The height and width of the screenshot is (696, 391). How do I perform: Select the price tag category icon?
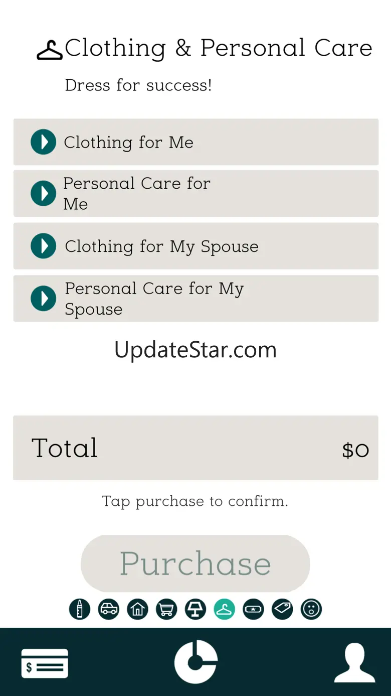(282, 609)
